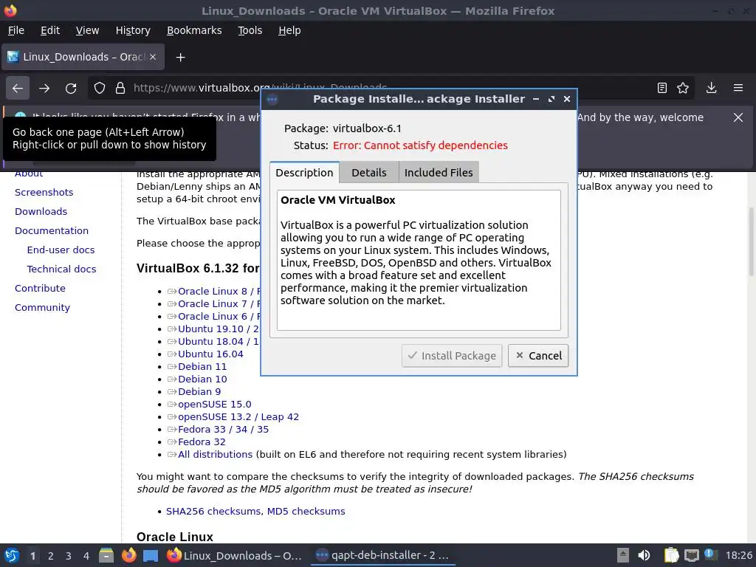This screenshot has height=567, width=756.
Task: Dismiss the Firefox notification bar
Action: pos(738,117)
